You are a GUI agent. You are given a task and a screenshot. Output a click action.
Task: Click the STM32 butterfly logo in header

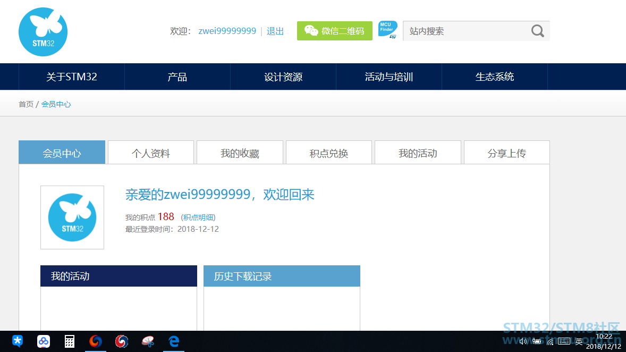click(43, 32)
